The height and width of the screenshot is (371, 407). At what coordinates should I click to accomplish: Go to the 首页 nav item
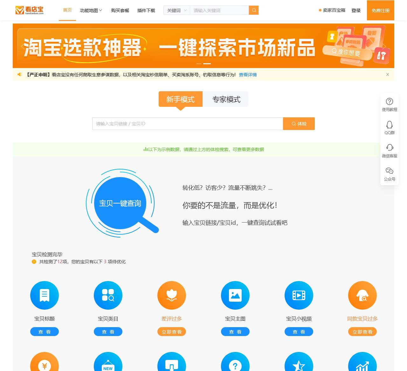(67, 10)
